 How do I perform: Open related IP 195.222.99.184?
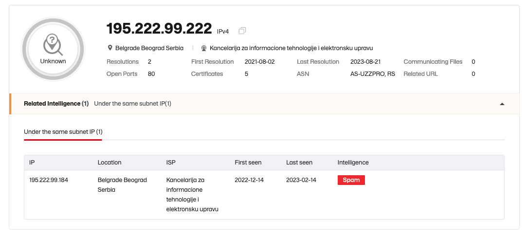click(x=49, y=180)
